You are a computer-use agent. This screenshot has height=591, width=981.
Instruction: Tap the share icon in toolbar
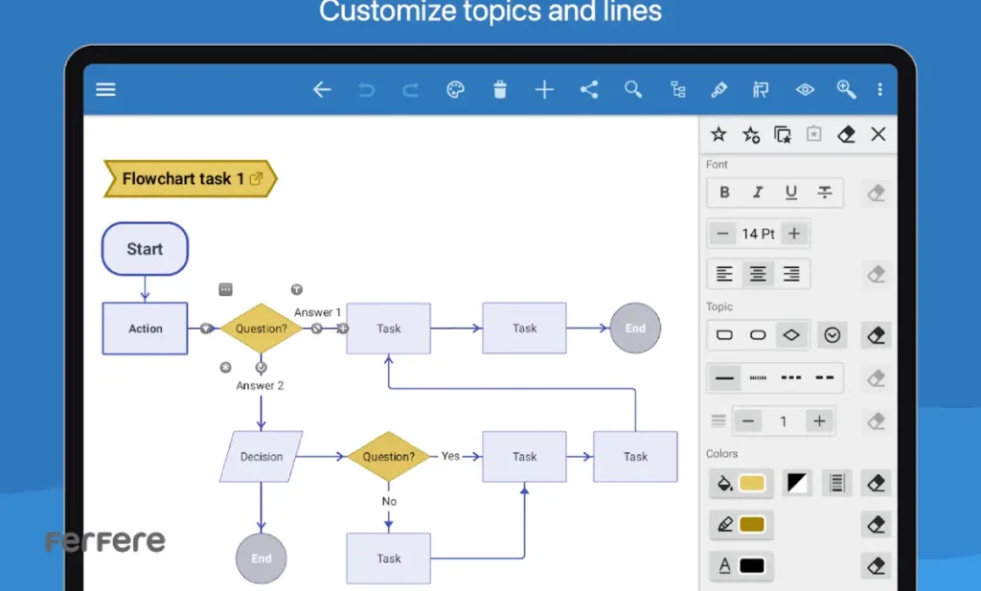click(589, 90)
